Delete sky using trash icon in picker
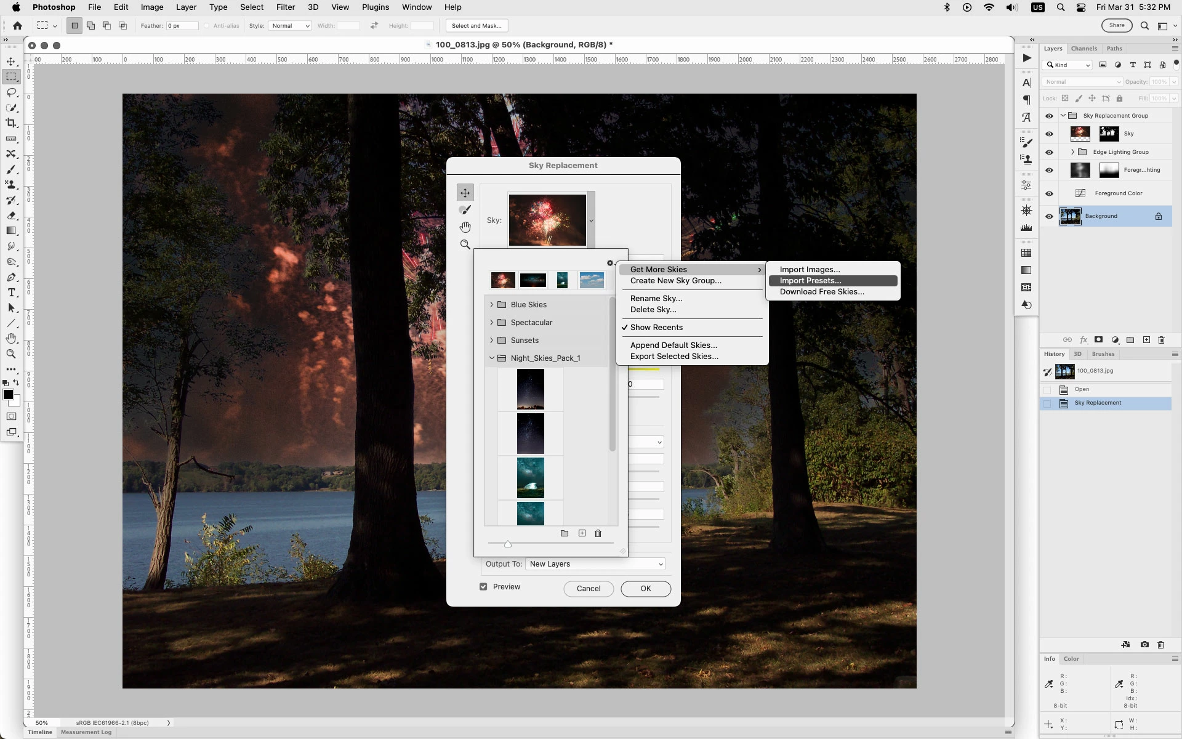The height and width of the screenshot is (739, 1182). (x=598, y=533)
